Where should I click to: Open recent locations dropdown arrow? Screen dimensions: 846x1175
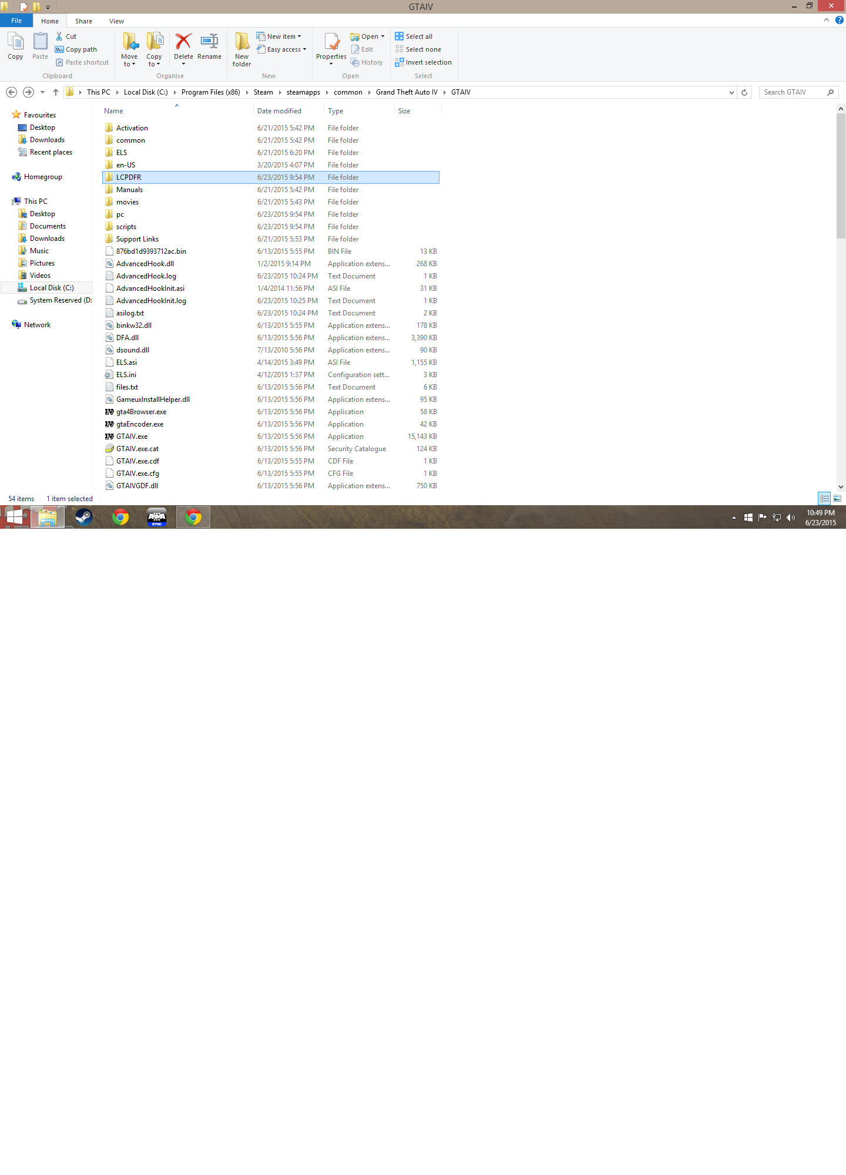click(x=42, y=92)
